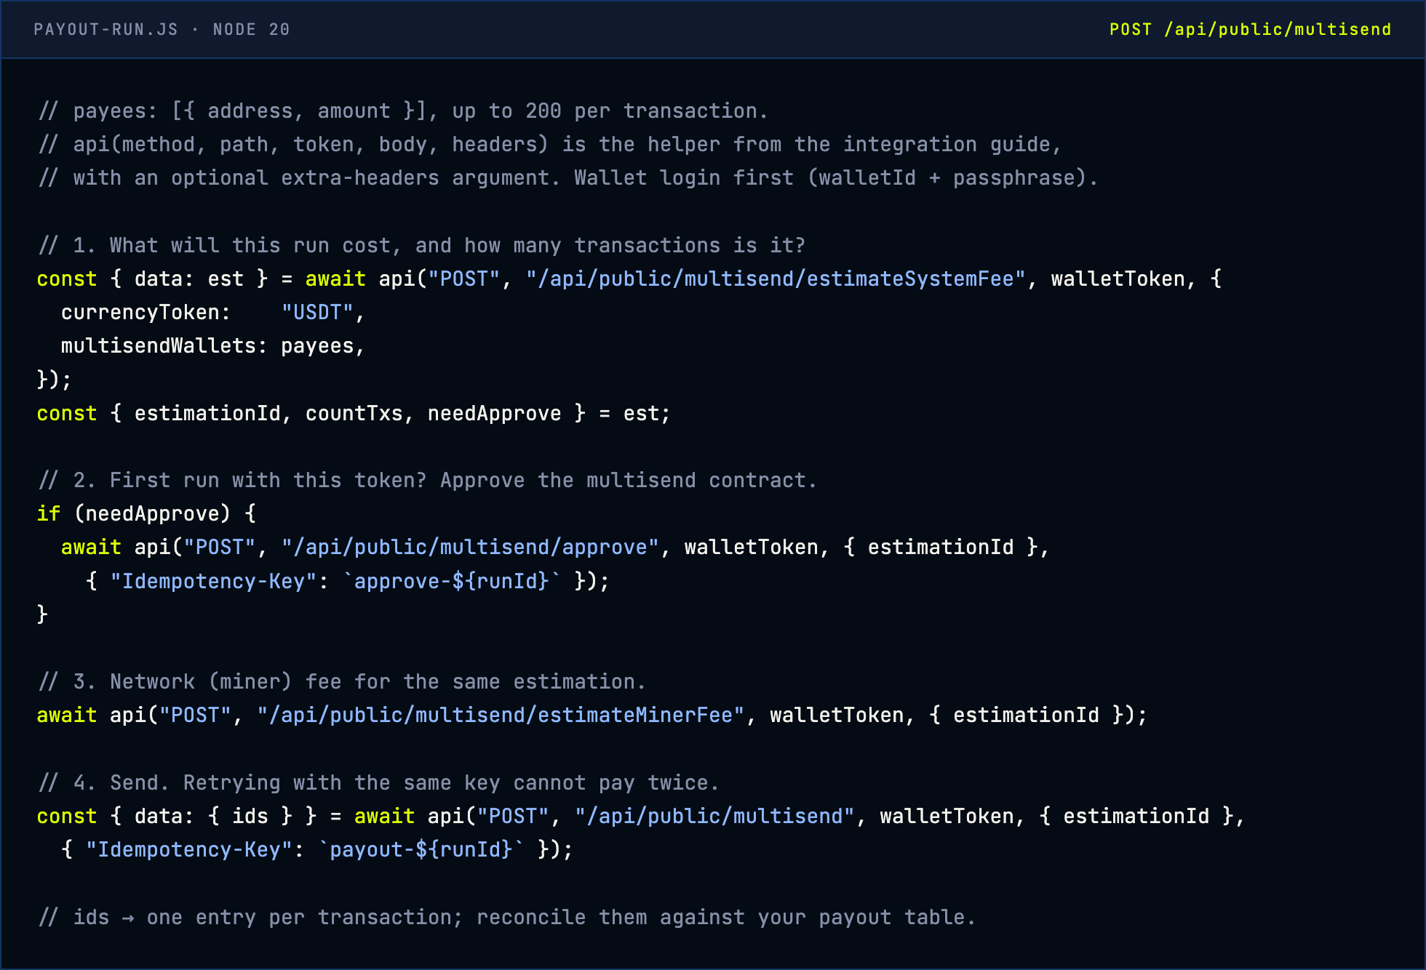Click the PAYOUT-RUN.JS · NODE 20 header title
Screen dimensions: 1426x970
(162, 30)
